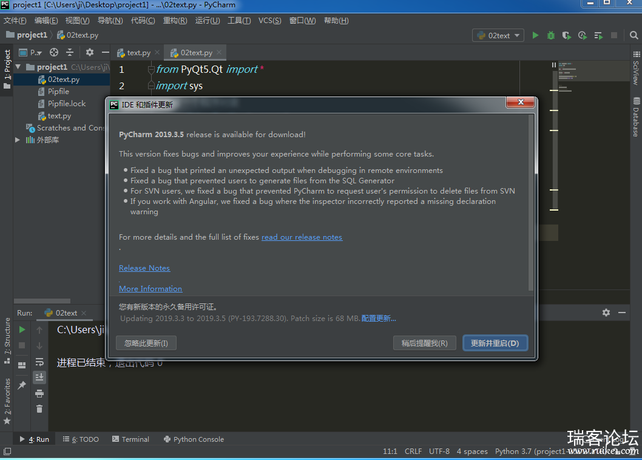Viewport: 642px width, 460px height.
Task: Collapse the project1 root folder
Action: pyautogui.click(x=18, y=66)
